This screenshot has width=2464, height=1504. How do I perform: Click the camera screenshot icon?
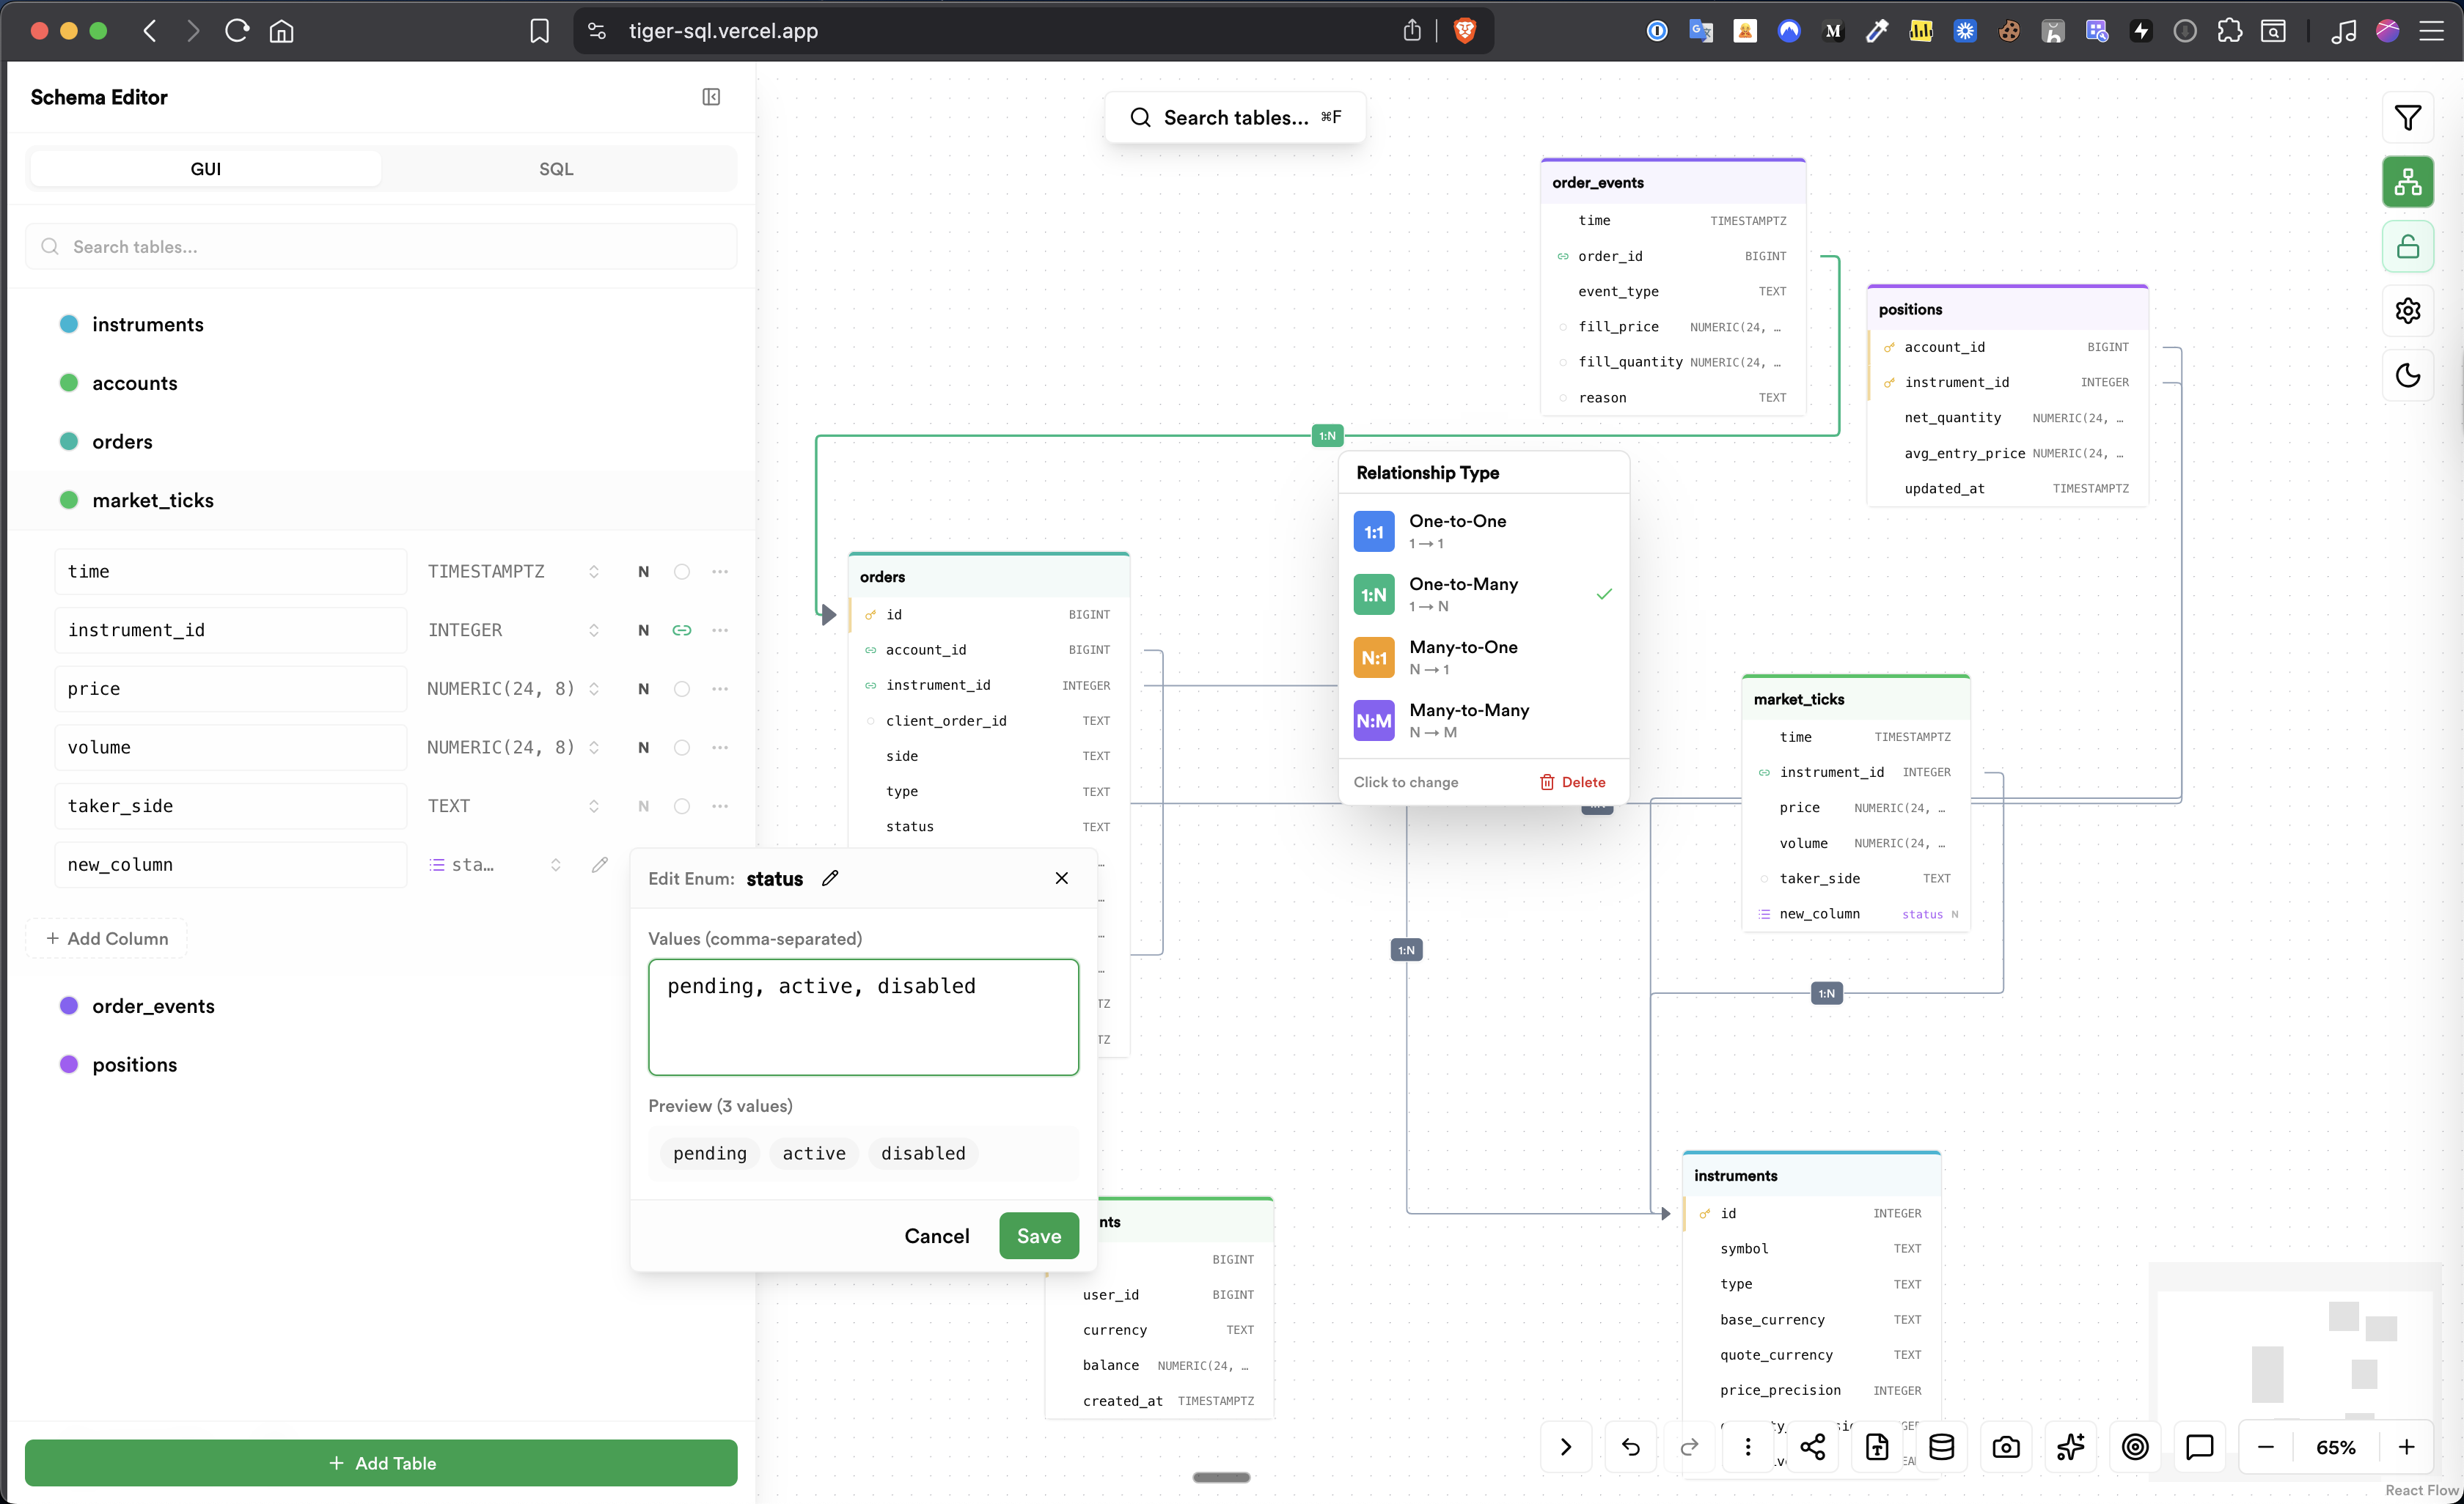2005,1446
